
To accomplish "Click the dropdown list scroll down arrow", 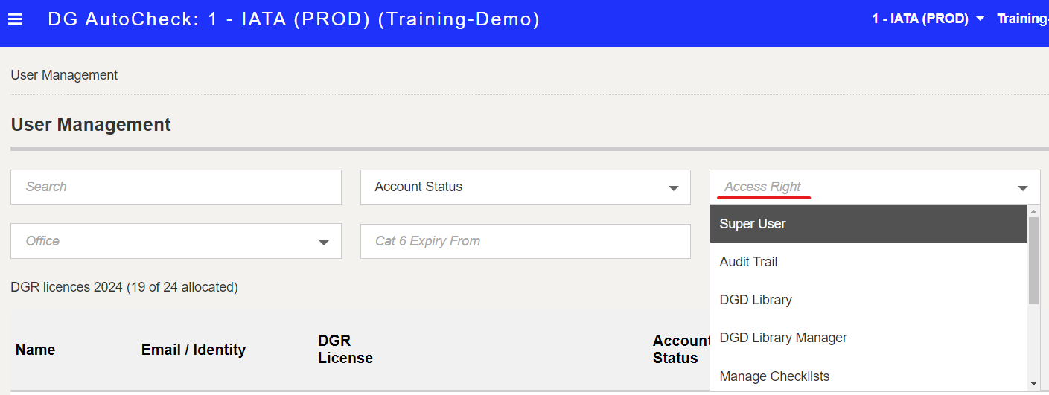I will (x=1034, y=384).
